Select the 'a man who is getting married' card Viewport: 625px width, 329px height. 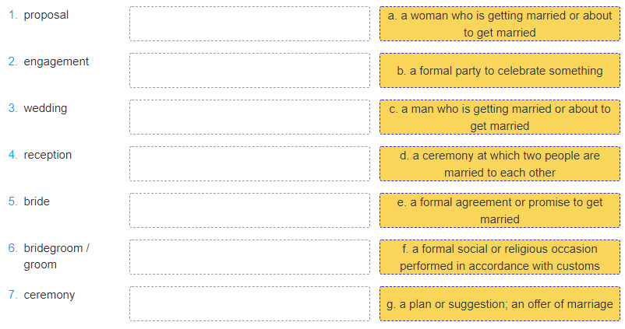point(500,117)
